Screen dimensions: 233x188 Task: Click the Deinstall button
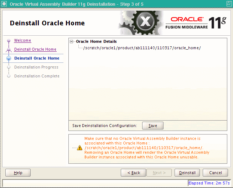[187, 173]
